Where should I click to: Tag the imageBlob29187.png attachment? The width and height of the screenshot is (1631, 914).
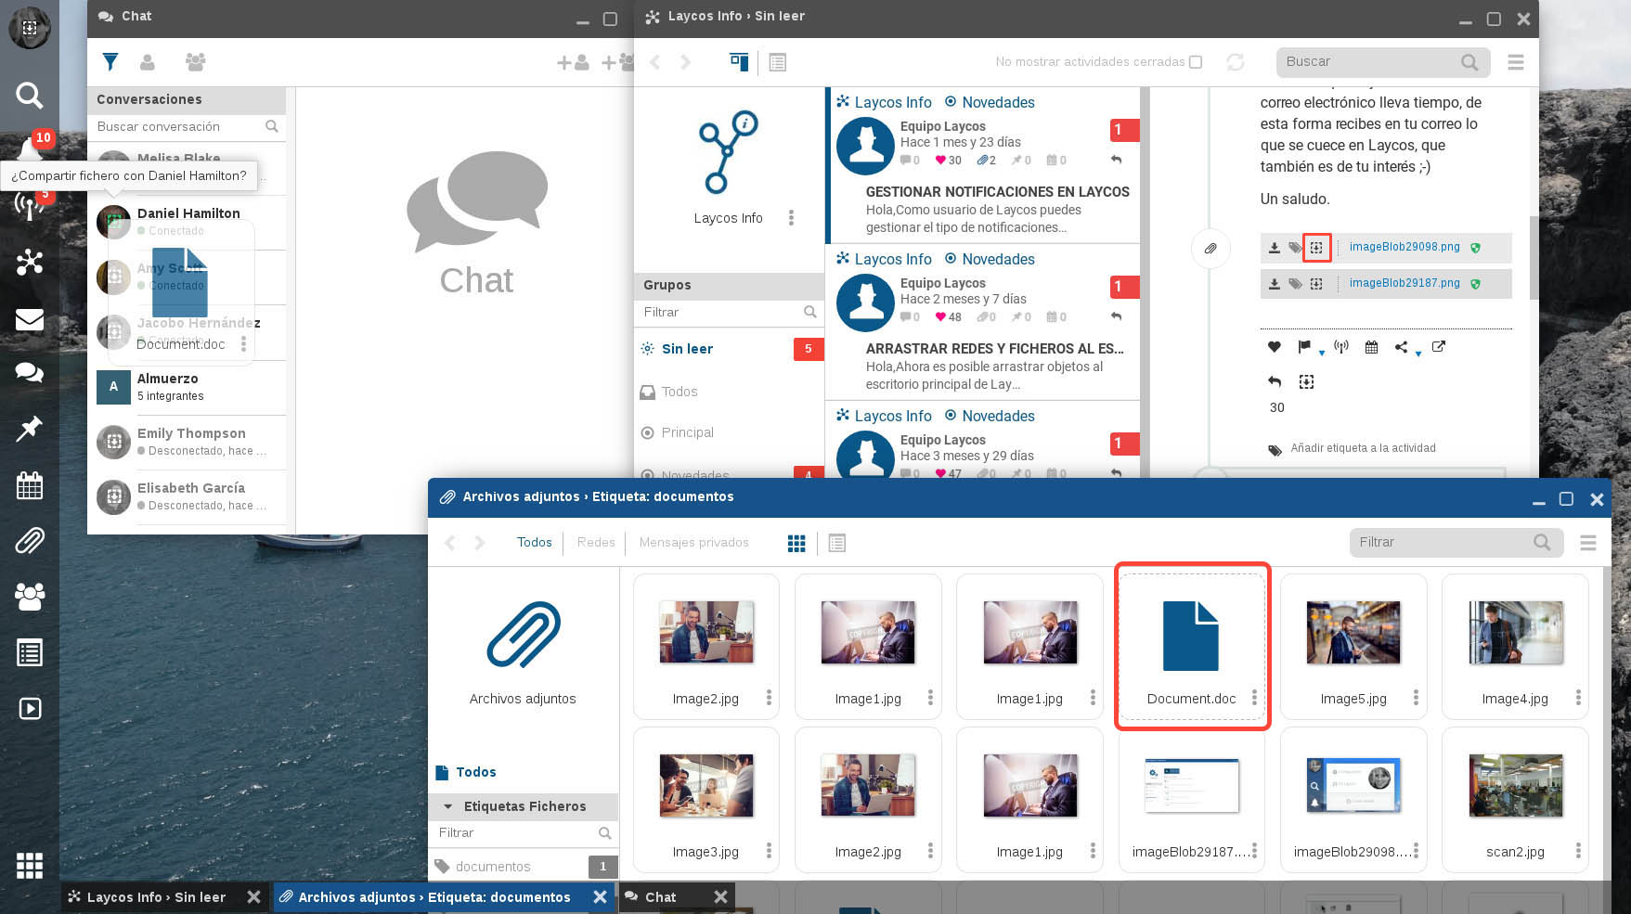[x=1295, y=284]
